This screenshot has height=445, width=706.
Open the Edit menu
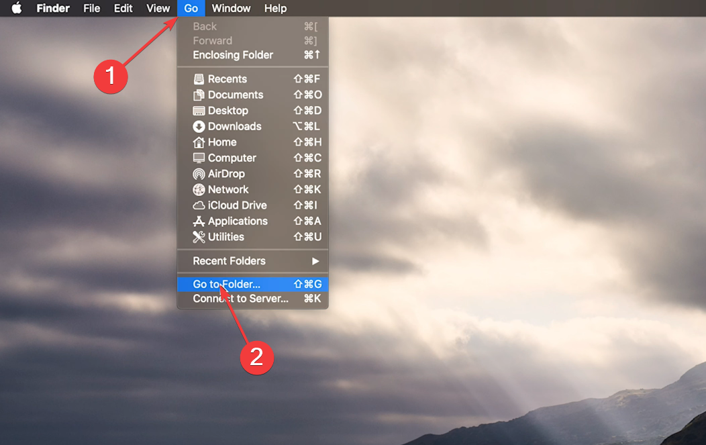pos(123,8)
